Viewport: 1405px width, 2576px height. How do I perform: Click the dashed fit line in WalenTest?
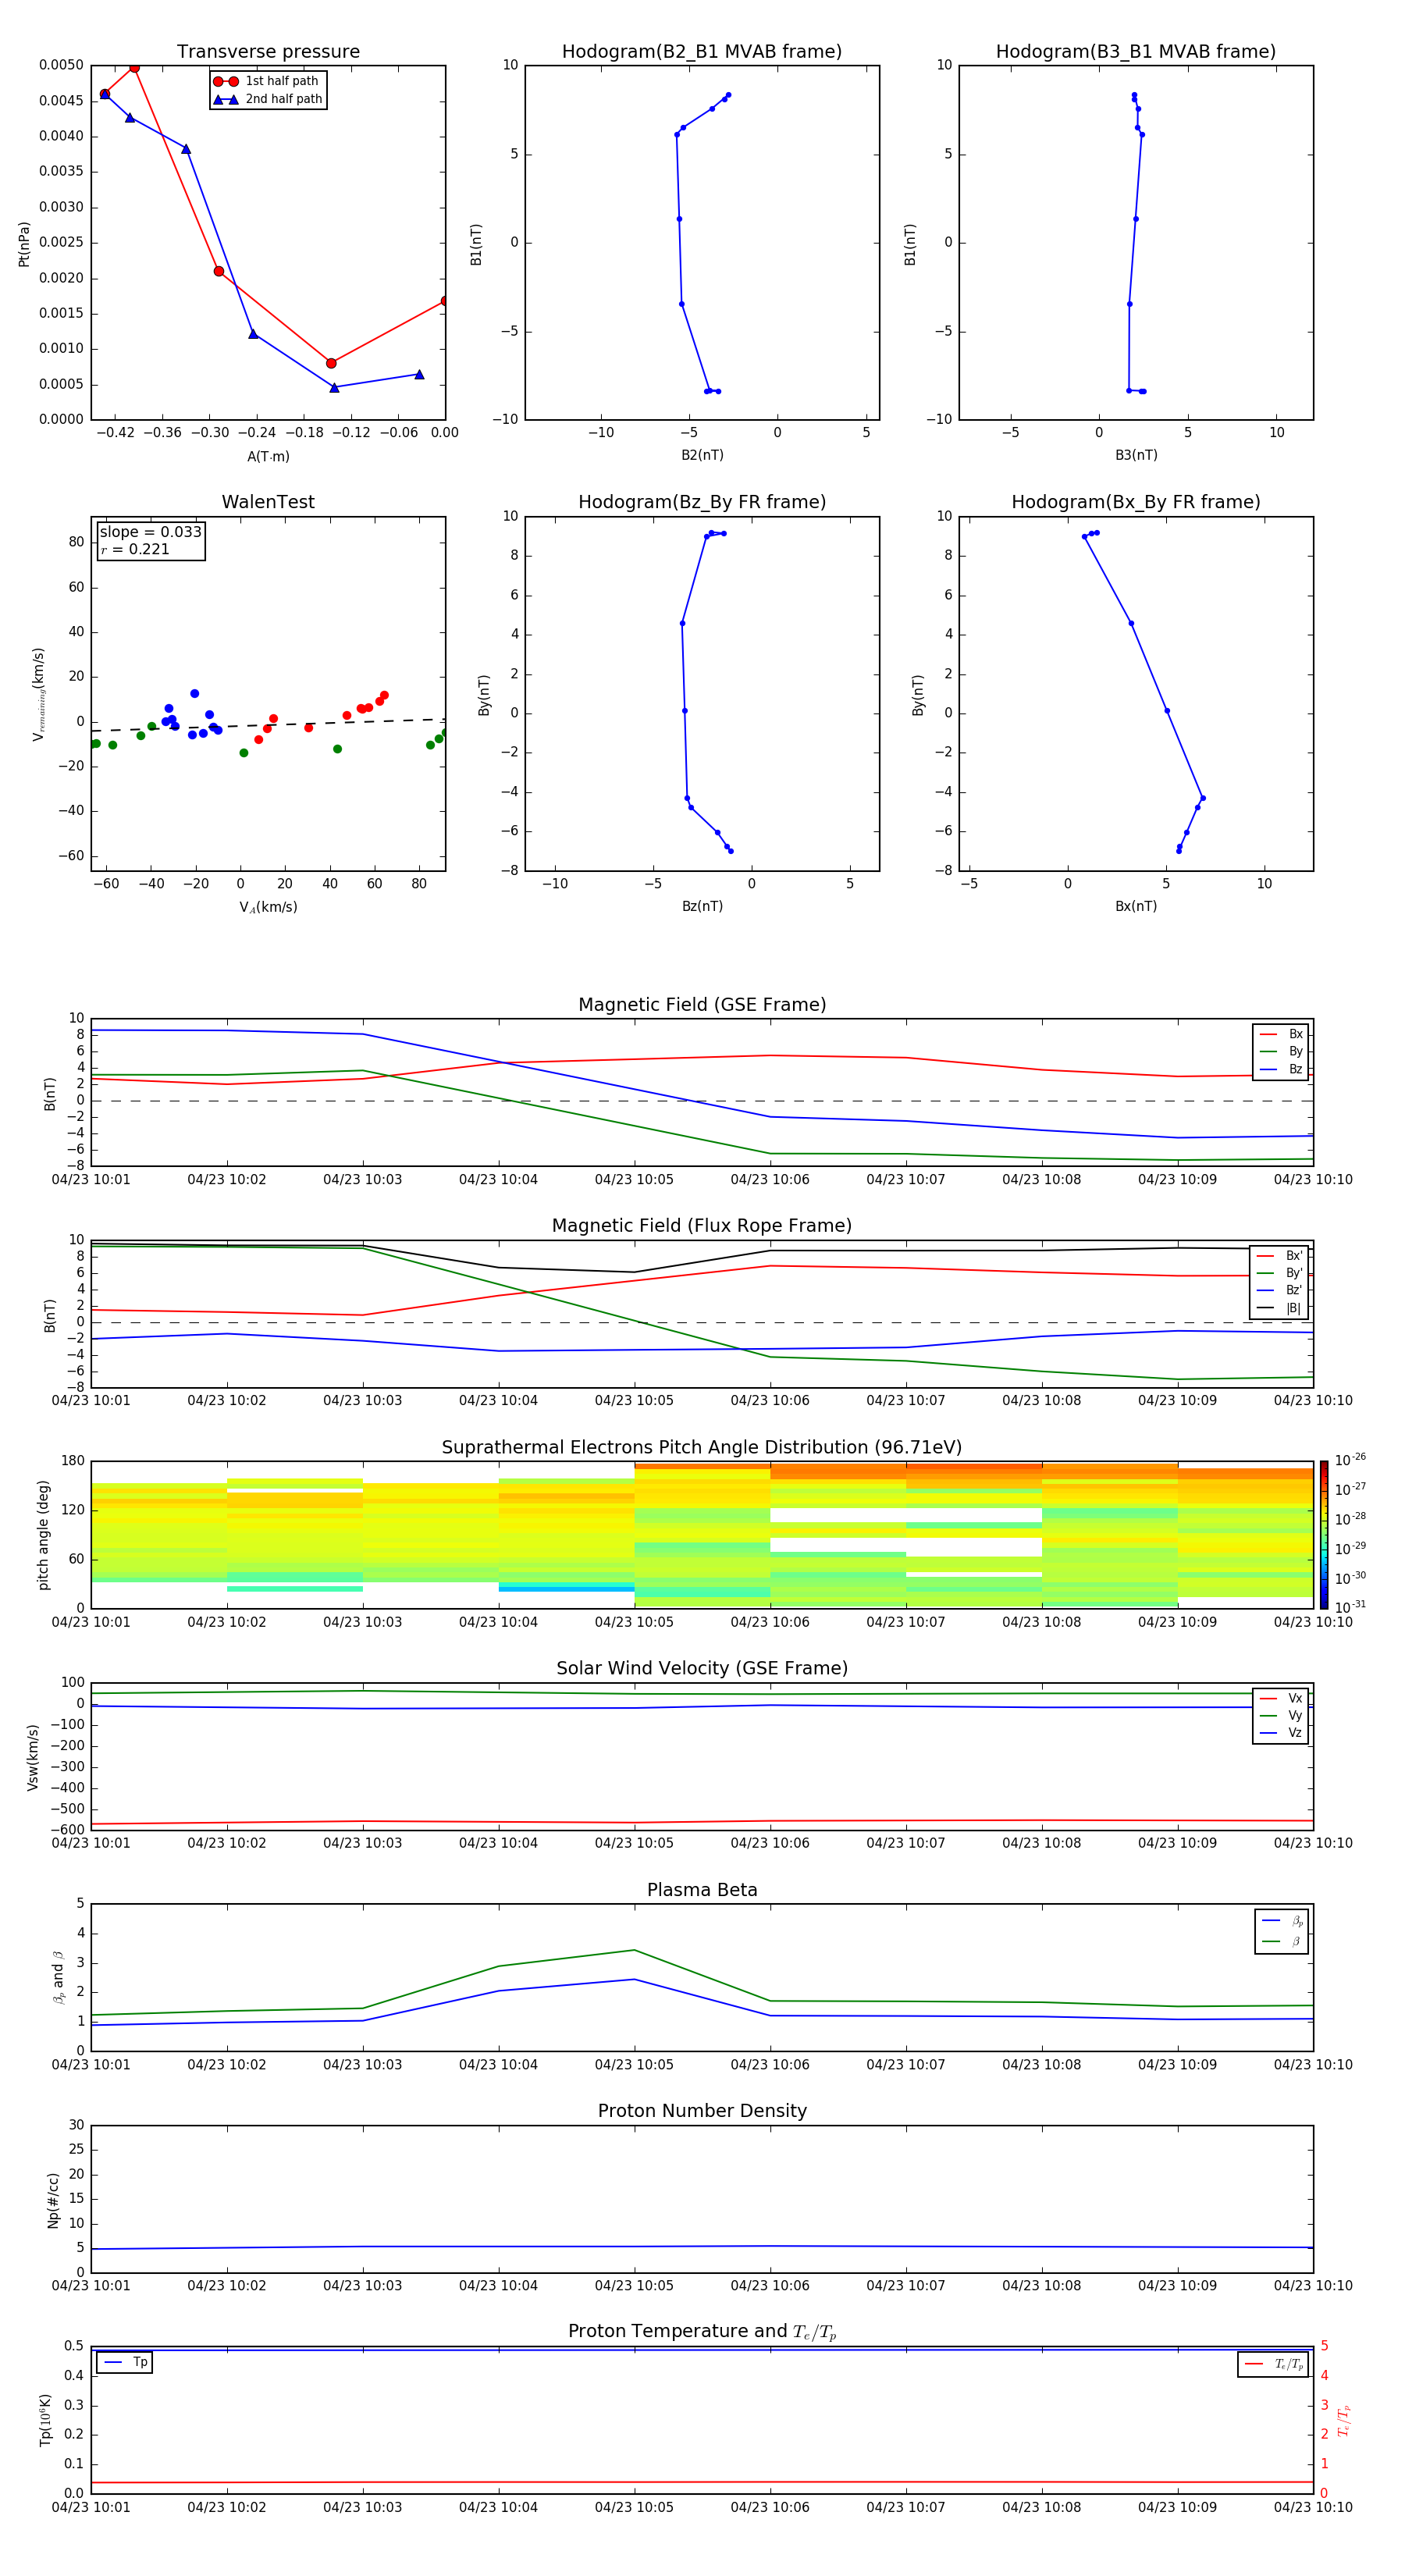[268, 725]
